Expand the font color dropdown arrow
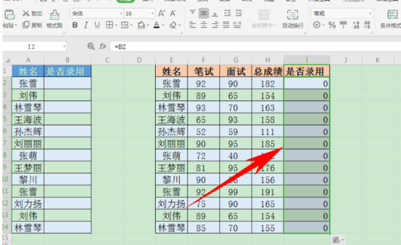The width and height of the screenshot is (401, 245). (x=163, y=25)
